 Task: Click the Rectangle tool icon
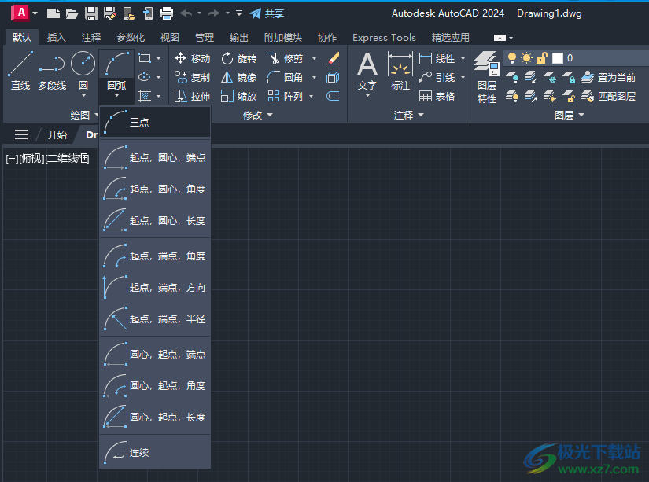point(145,58)
